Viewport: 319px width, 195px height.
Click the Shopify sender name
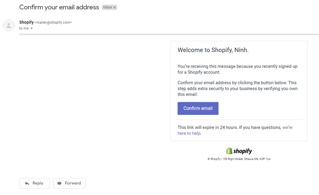[x=26, y=22]
